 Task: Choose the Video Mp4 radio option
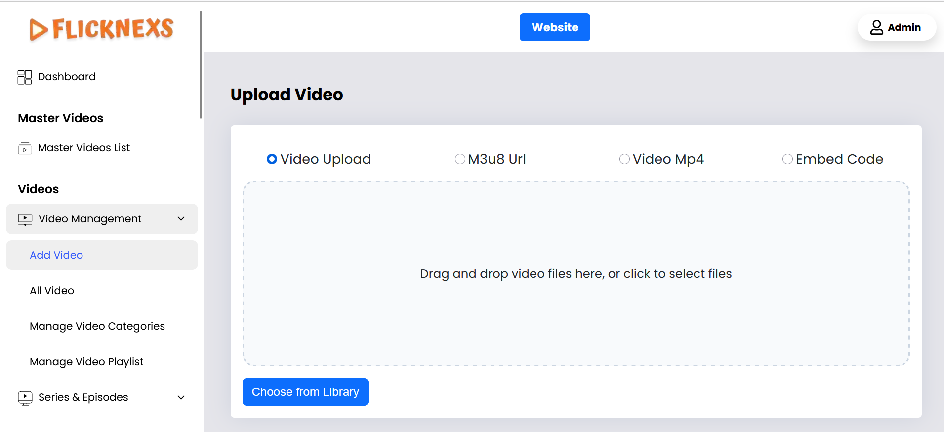[624, 159]
